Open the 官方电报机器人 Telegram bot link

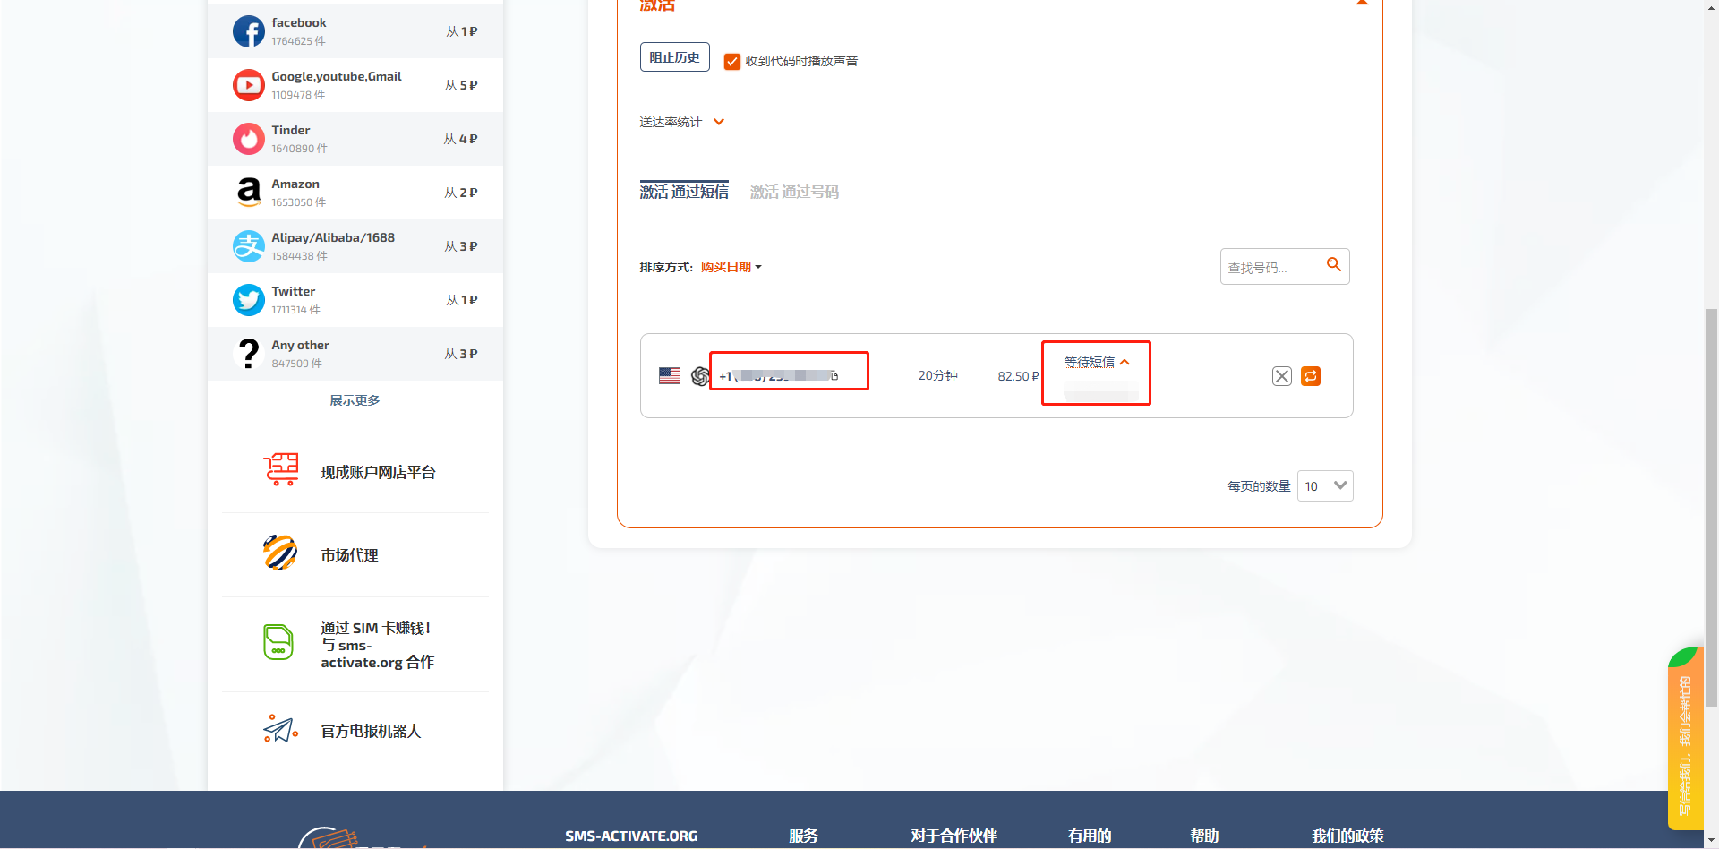(371, 732)
